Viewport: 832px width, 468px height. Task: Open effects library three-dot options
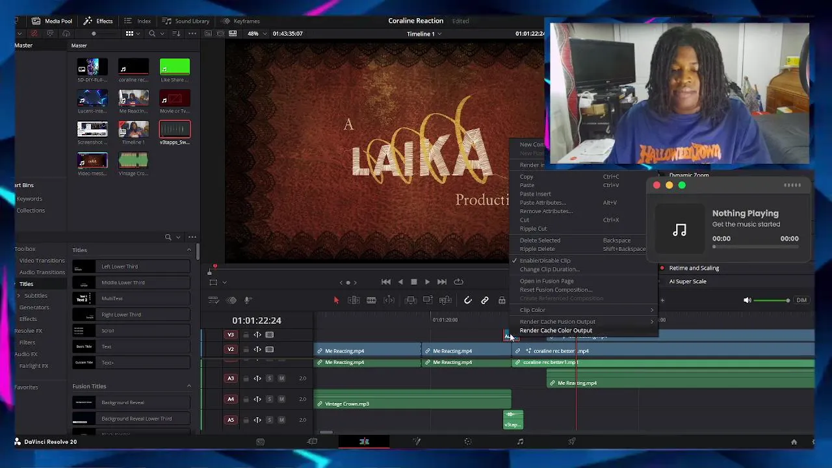(192, 237)
